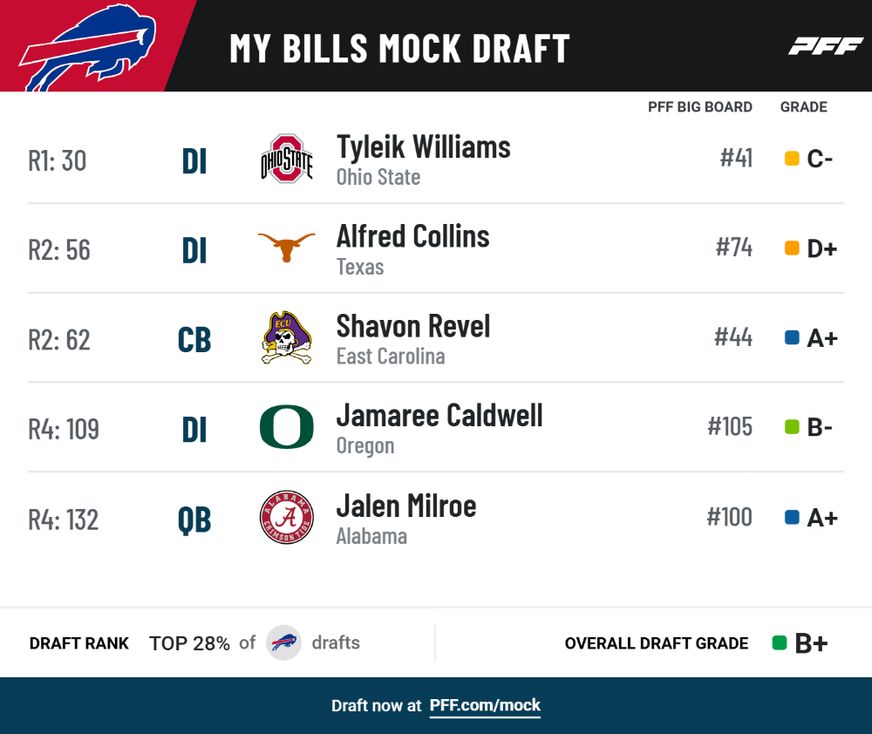The image size is (872, 734).
Task: Click the PFF BIG BOARD column header
Action: click(x=700, y=106)
